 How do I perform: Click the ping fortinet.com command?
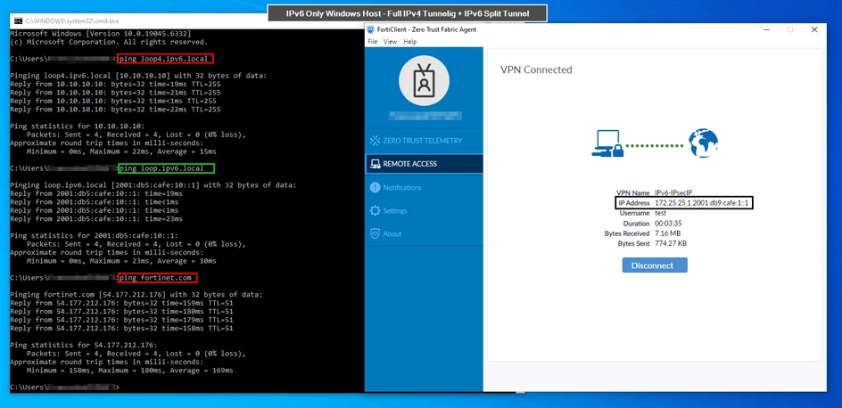click(x=158, y=278)
